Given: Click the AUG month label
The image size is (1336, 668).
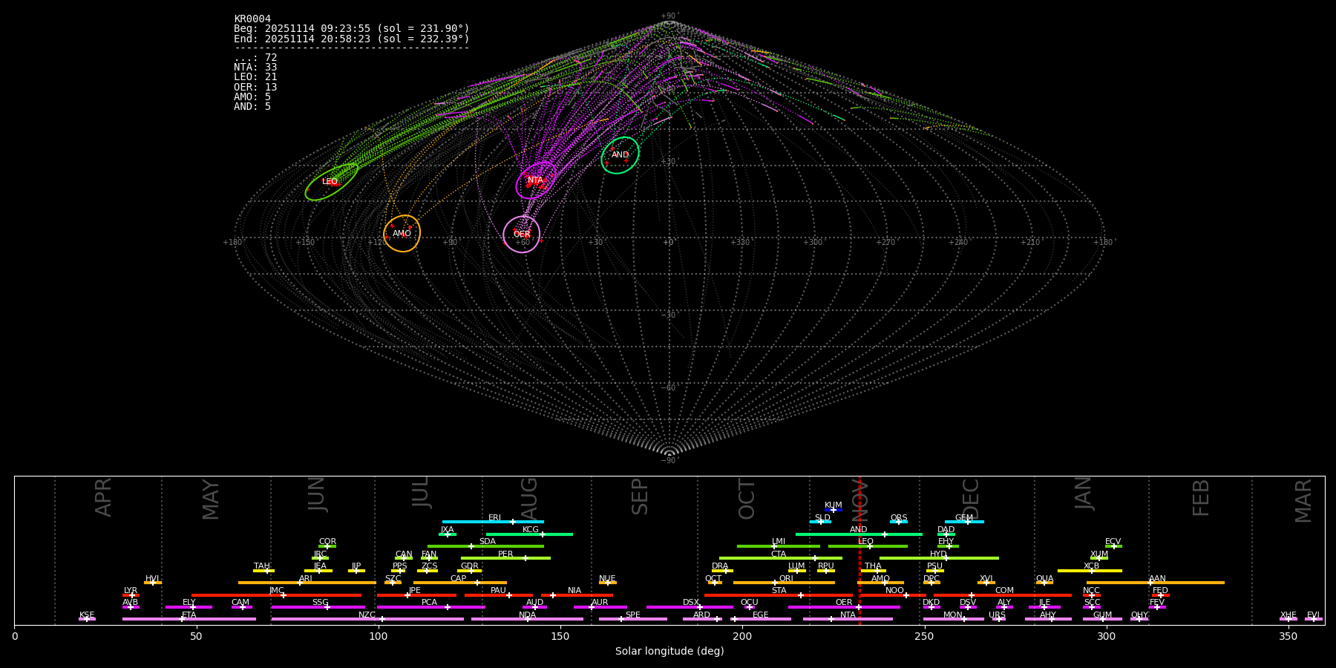Looking at the screenshot, I should 529,499.
